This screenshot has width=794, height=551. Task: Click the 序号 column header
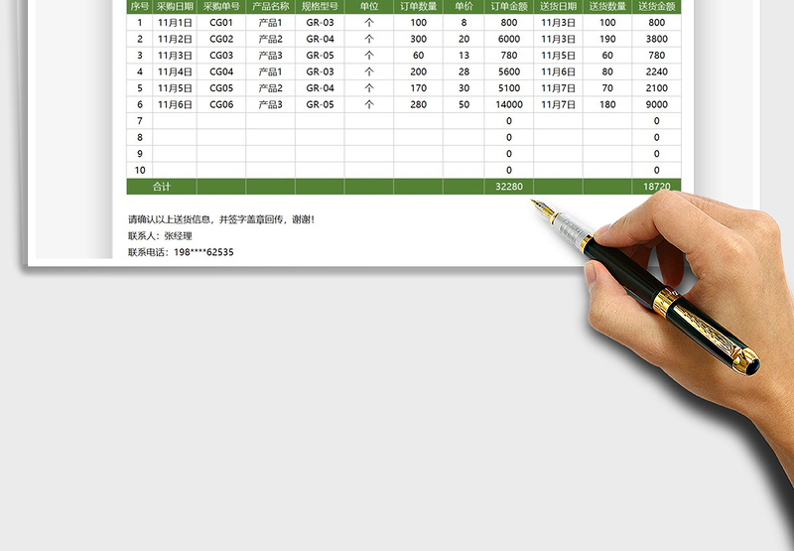(x=139, y=6)
